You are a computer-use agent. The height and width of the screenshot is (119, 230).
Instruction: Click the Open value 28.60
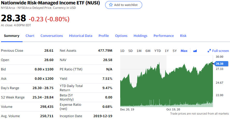point(49,60)
